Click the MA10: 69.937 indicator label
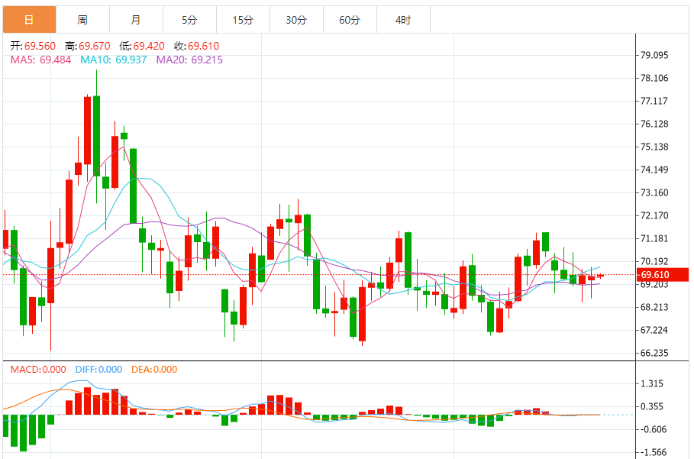The width and height of the screenshot is (694, 459). click(x=113, y=60)
